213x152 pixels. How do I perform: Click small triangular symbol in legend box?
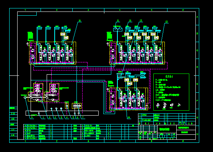(x=179, y=105)
